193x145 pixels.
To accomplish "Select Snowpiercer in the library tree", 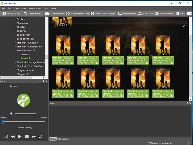I will tap(23, 35).
